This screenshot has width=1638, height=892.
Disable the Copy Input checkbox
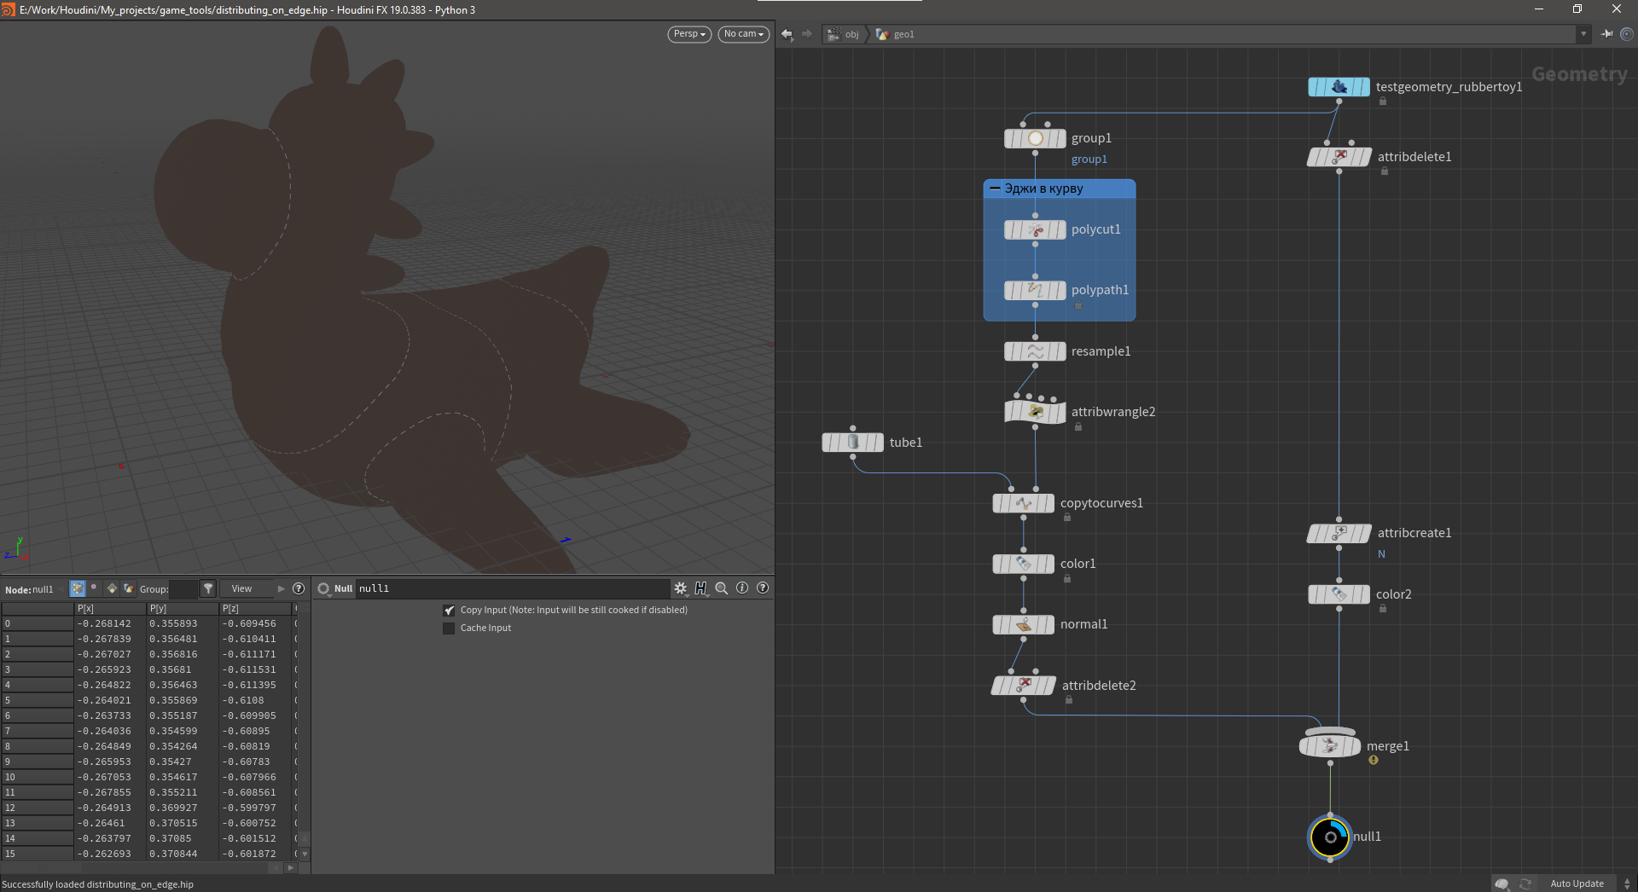(449, 611)
